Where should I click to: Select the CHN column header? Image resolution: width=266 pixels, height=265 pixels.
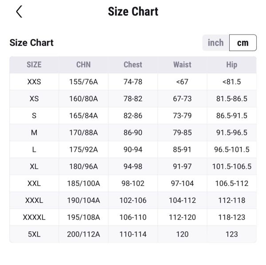tap(83, 65)
